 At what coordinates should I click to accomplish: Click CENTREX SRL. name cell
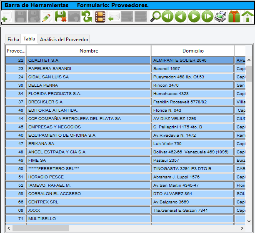(x=88, y=202)
